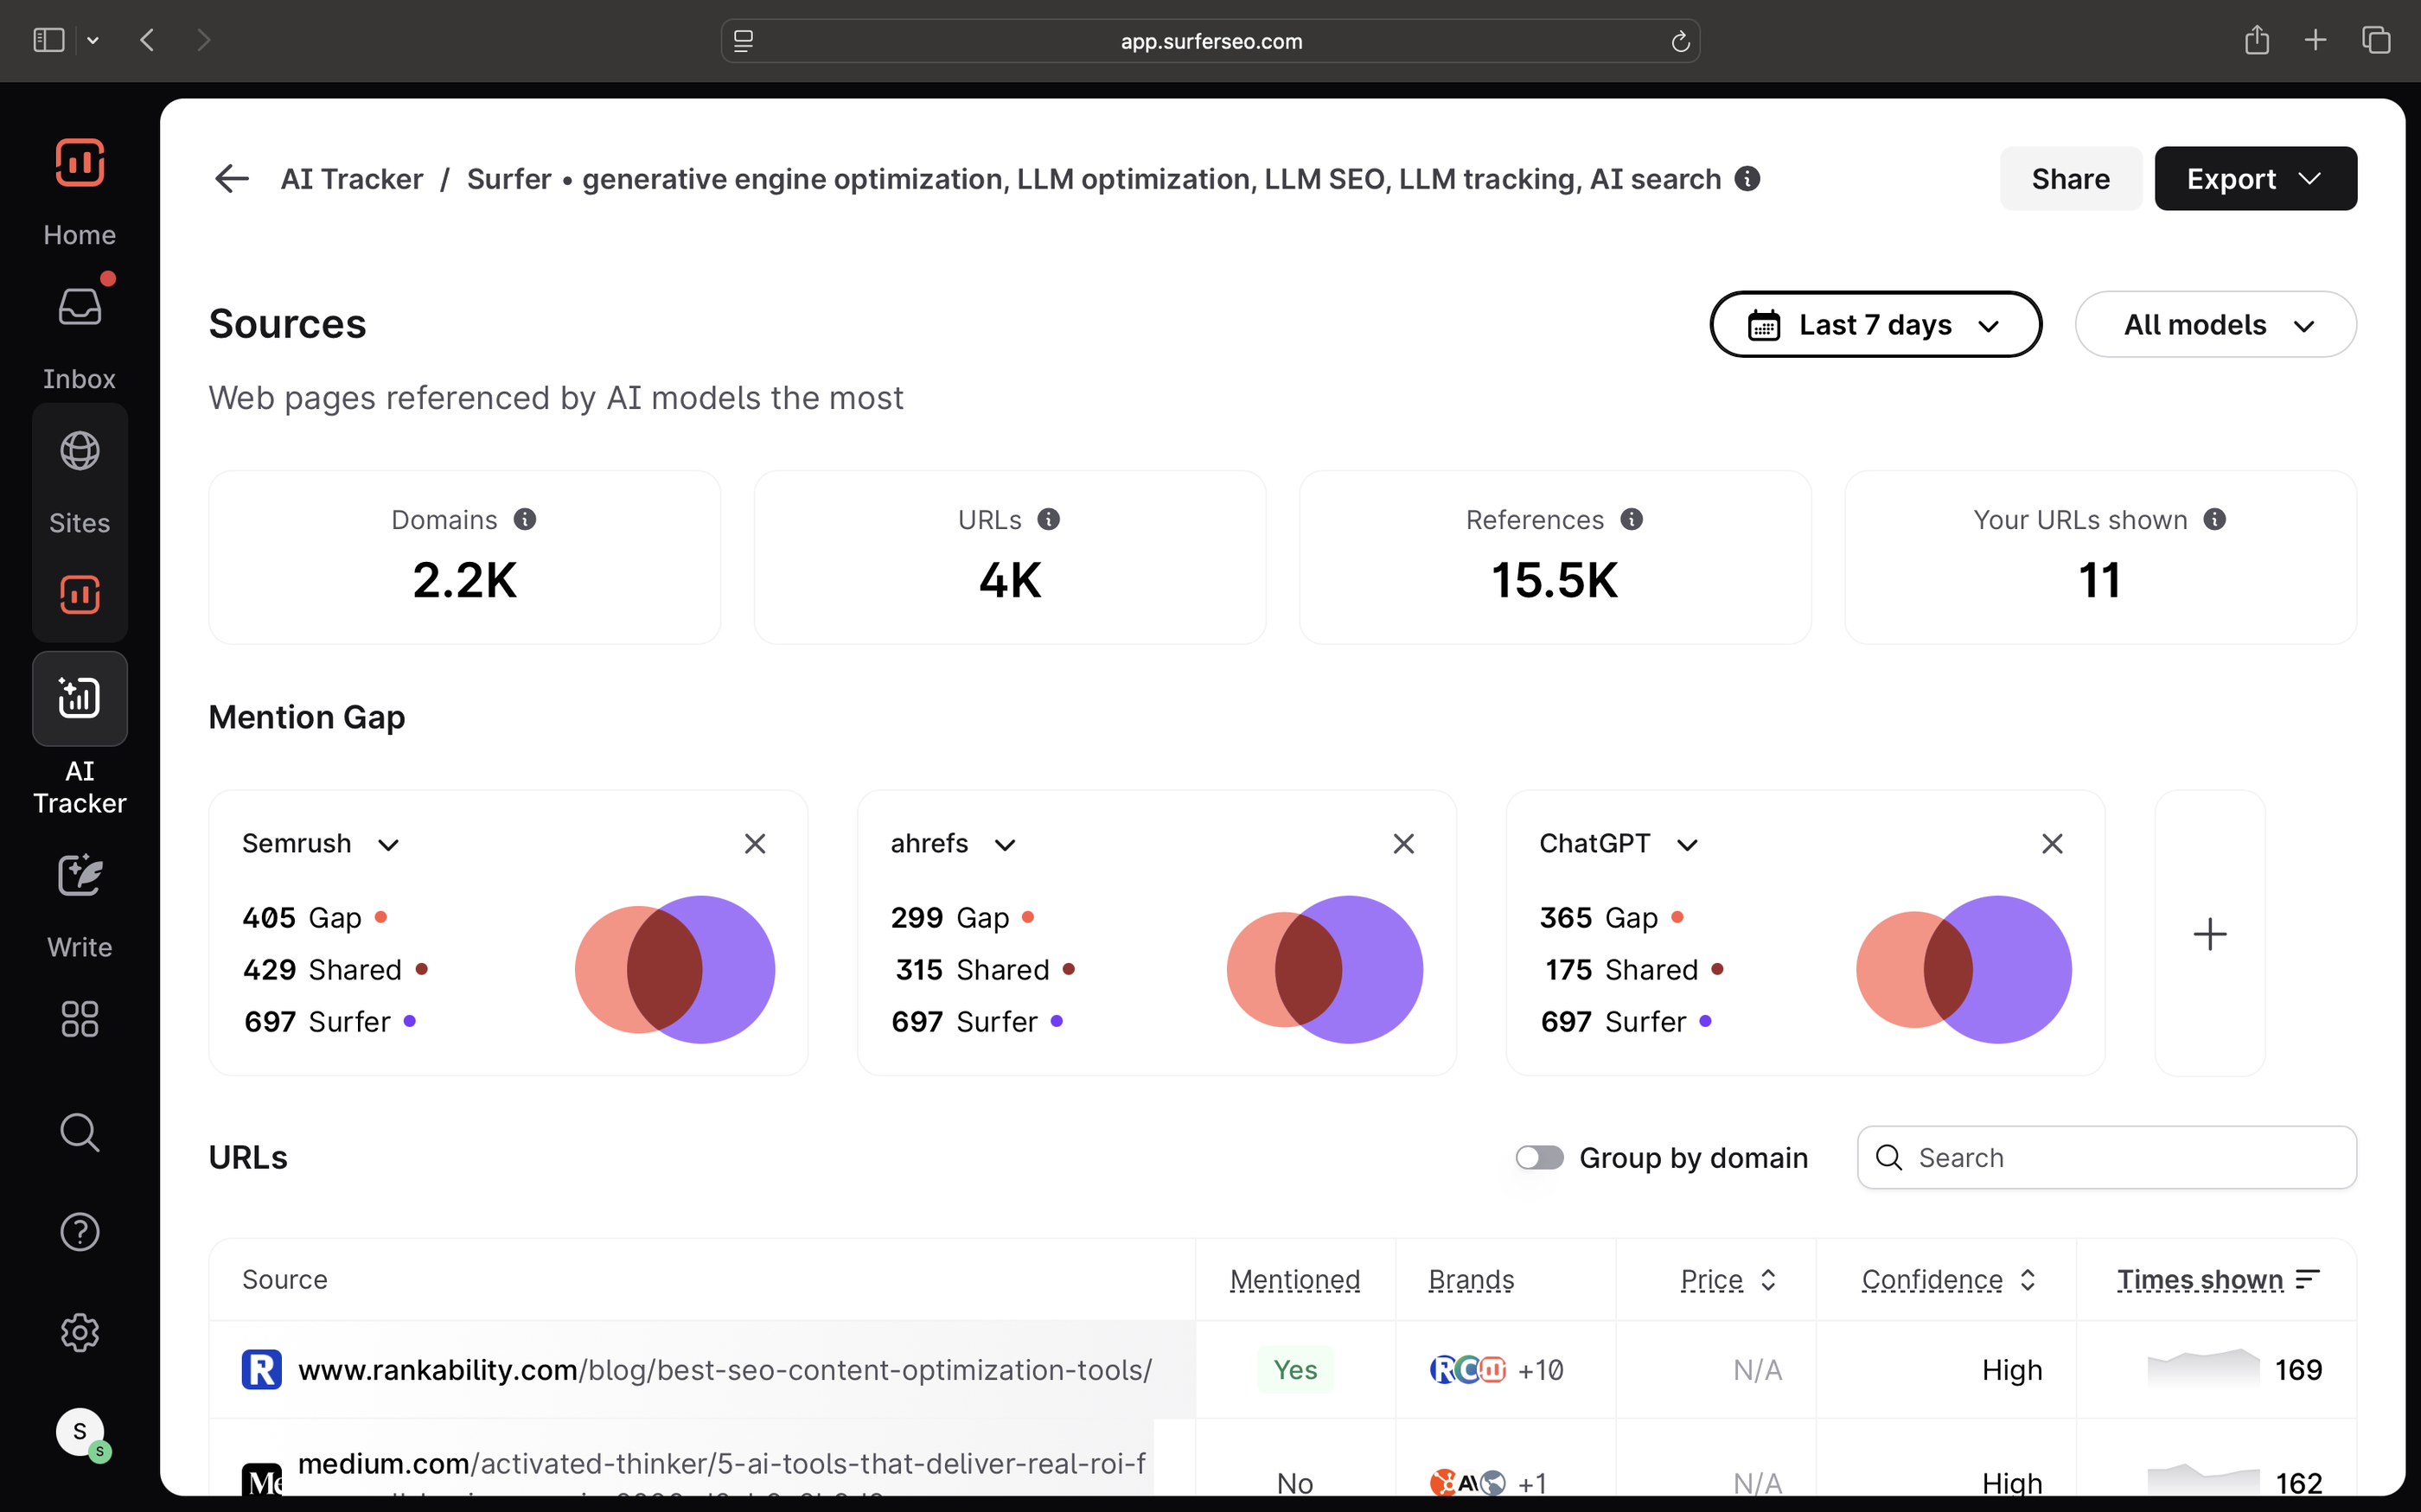Open the apps grid icon in sidebar
The height and width of the screenshot is (1512, 2421).
point(79,1018)
